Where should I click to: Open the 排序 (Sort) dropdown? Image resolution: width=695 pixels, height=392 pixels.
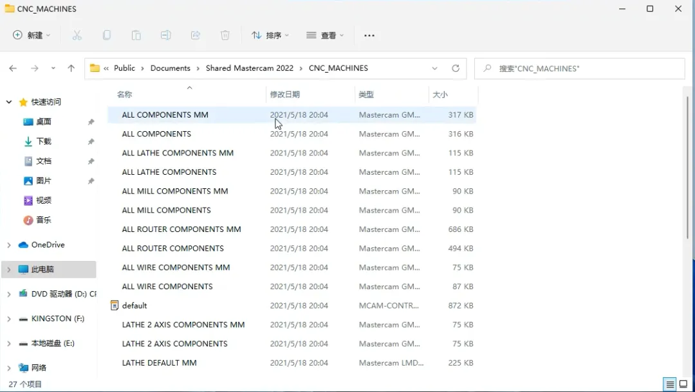(x=270, y=35)
